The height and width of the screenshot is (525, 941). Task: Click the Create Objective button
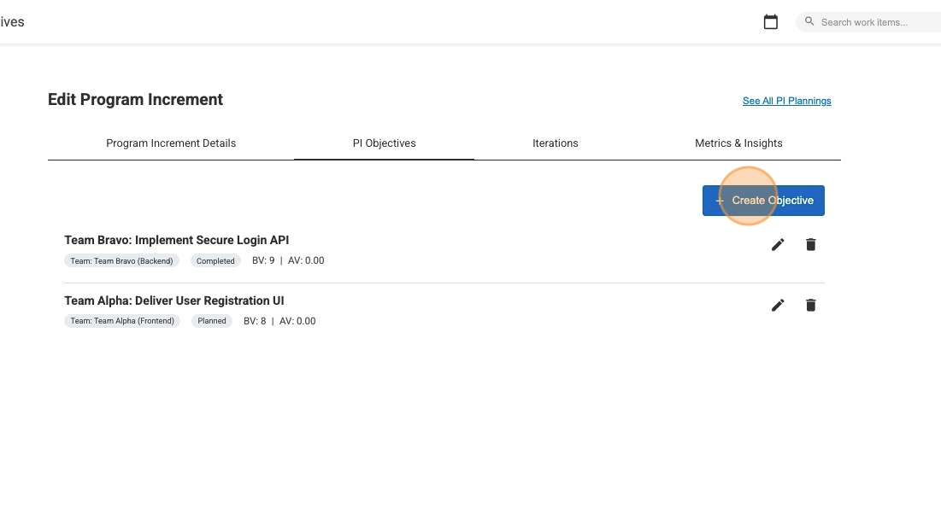coord(763,200)
